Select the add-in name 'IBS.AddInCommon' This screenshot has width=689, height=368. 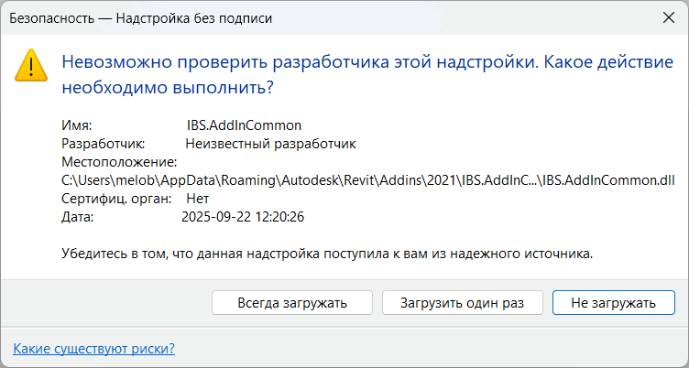click(x=244, y=125)
